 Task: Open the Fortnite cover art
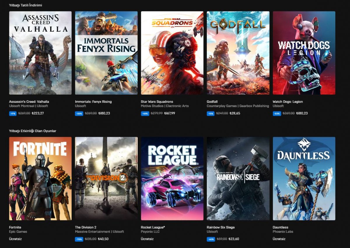(x=40, y=179)
